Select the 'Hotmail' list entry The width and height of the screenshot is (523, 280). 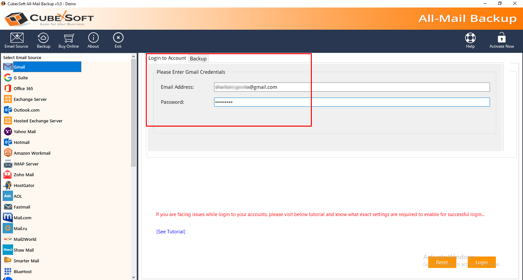point(22,142)
